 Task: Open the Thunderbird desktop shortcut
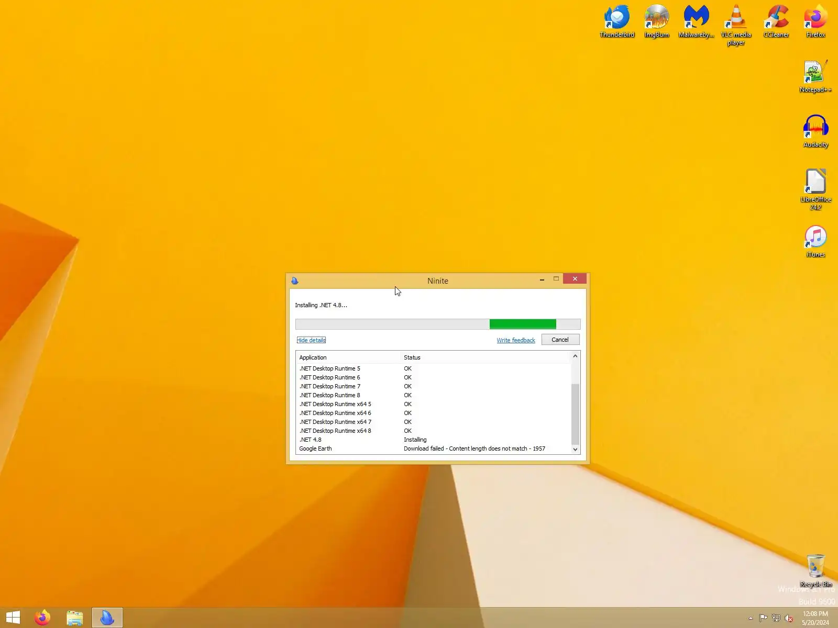(617, 21)
